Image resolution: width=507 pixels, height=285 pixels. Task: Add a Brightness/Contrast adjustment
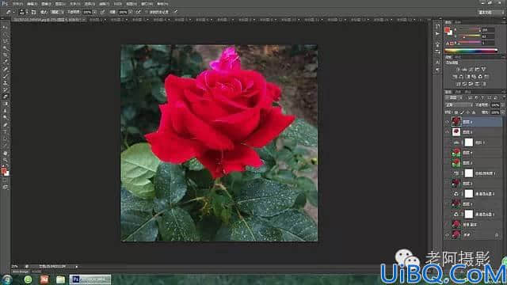(x=458, y=69)
